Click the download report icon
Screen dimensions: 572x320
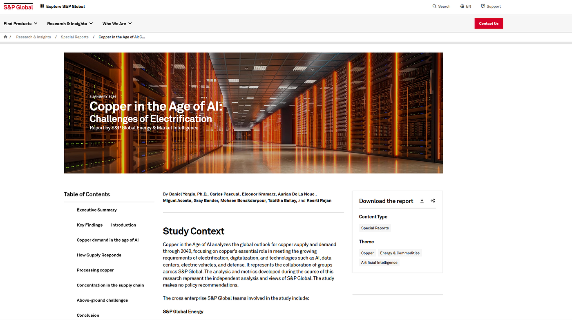(x=422, y=201)
